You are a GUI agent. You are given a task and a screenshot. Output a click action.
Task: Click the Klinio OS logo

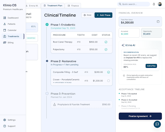click(x=10, y=5)
